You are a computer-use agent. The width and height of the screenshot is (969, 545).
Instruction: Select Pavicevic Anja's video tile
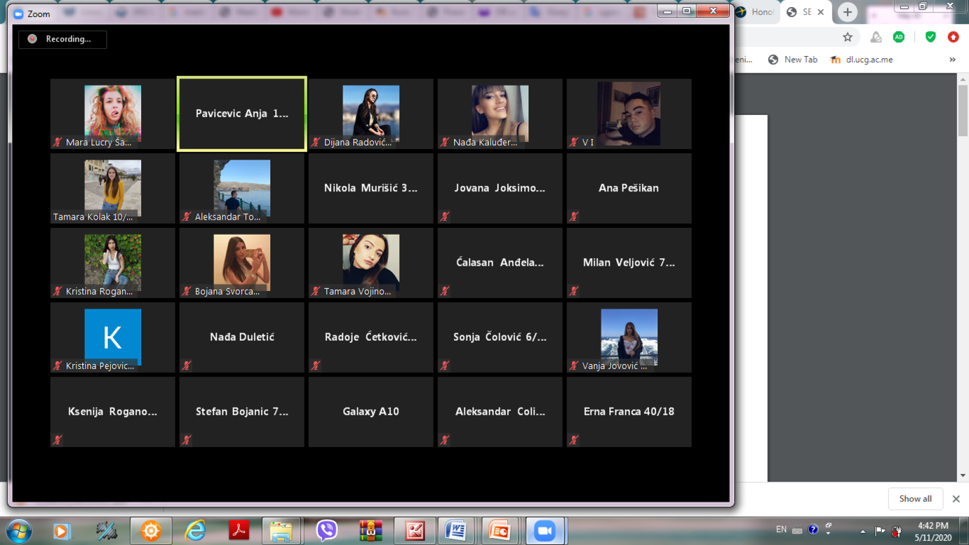click(x=242, y=113)
